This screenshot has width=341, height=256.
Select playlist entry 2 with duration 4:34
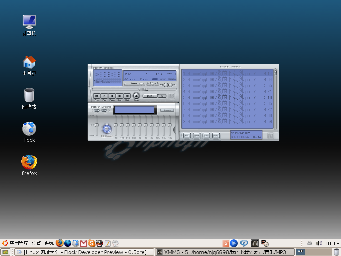(x=227, y=79)
